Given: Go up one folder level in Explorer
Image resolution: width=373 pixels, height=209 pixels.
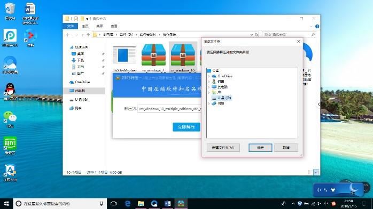Looking at the screenshot, I should 88,35.
